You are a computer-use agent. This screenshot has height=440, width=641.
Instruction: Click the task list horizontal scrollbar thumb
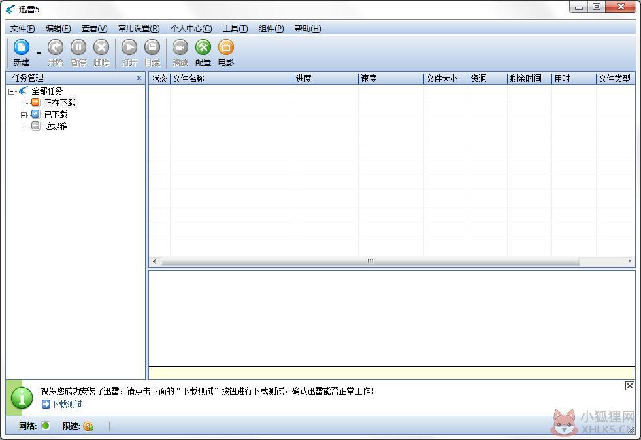coord(370,261)
